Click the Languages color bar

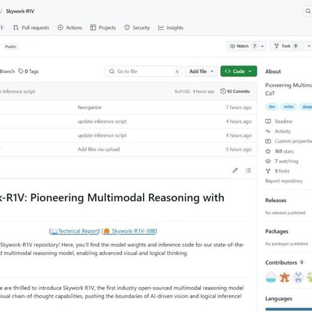point(289,309)
